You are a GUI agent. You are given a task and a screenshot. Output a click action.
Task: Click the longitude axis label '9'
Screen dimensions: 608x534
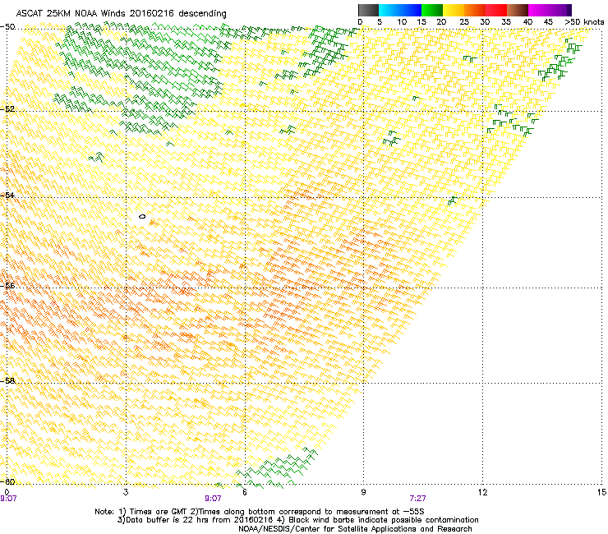coord(363,492)
